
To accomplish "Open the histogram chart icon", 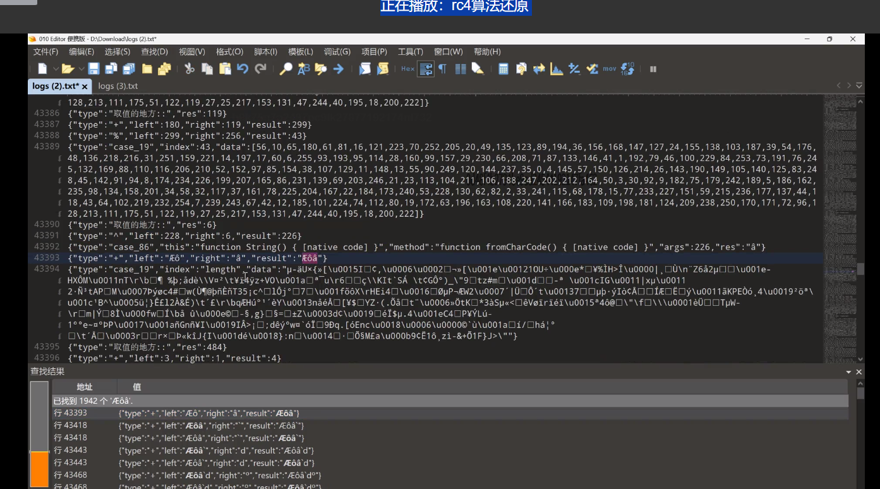I will tap(557, 69).
